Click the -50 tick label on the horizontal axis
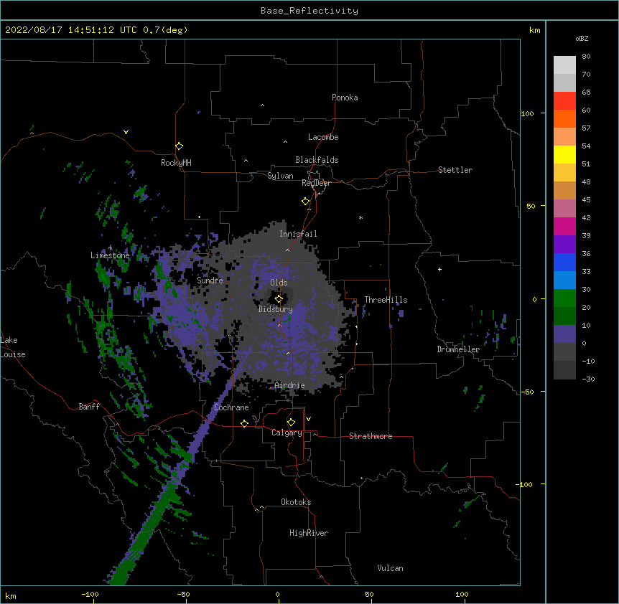 [183, 594]
